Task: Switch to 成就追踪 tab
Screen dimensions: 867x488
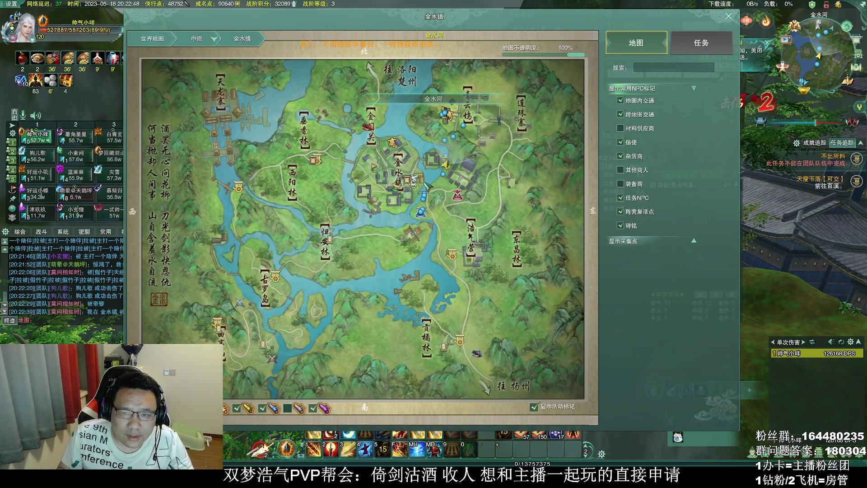Action: point(815,143)
